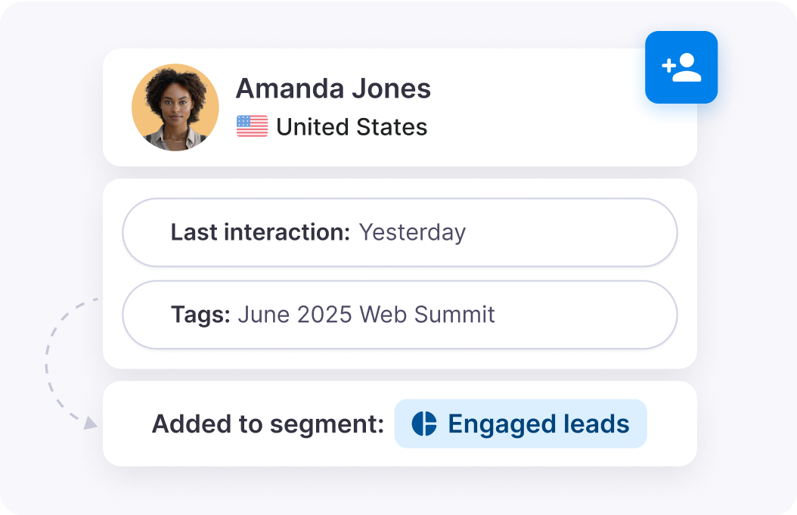
Task: Click the United States flag icon
Action: pyautogui.click(x=252, y=126)
